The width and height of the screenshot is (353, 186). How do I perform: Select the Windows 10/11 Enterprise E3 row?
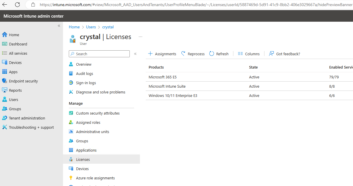[249, 95]
